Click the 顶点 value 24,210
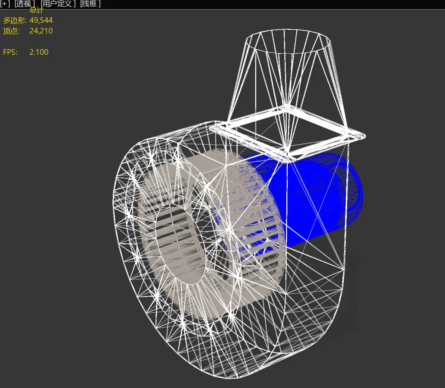 coord(41,31)
